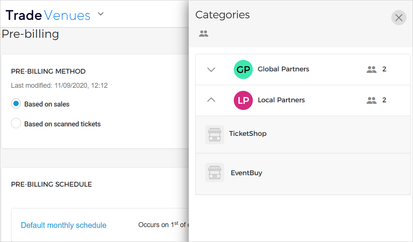Click the Local Partners label
This screenshot has width=413, height=242.
pos(281,100)
